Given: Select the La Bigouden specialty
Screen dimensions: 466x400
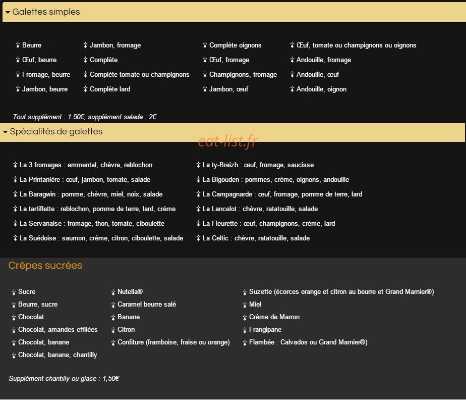Looking at the screenshot, I should [276, 179].
